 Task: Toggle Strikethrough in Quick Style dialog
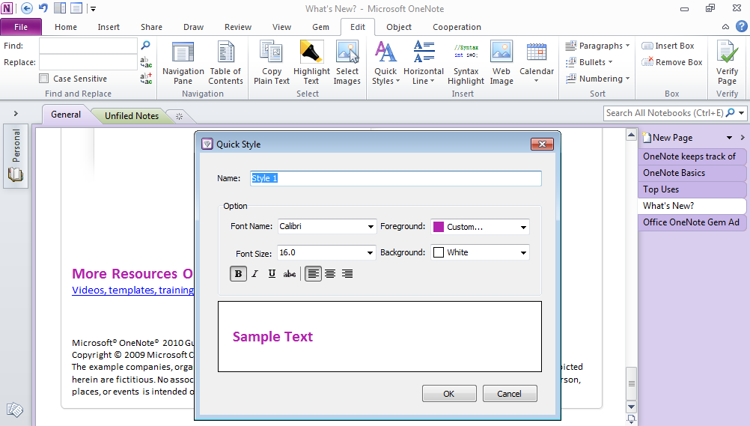pos(290,274)
